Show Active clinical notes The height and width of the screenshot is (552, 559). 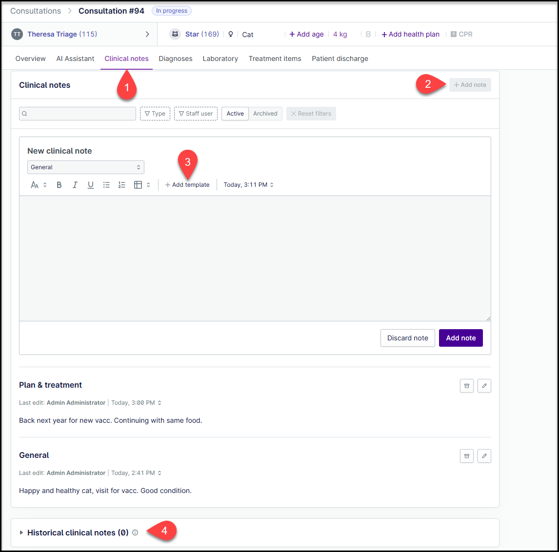(x=235, y=113)
